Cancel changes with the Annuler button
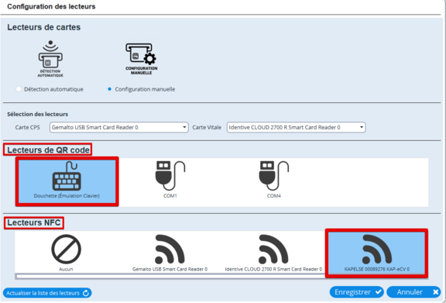Image resolution: width=446 pixels, height=303 pixels. tap(414, 292)
